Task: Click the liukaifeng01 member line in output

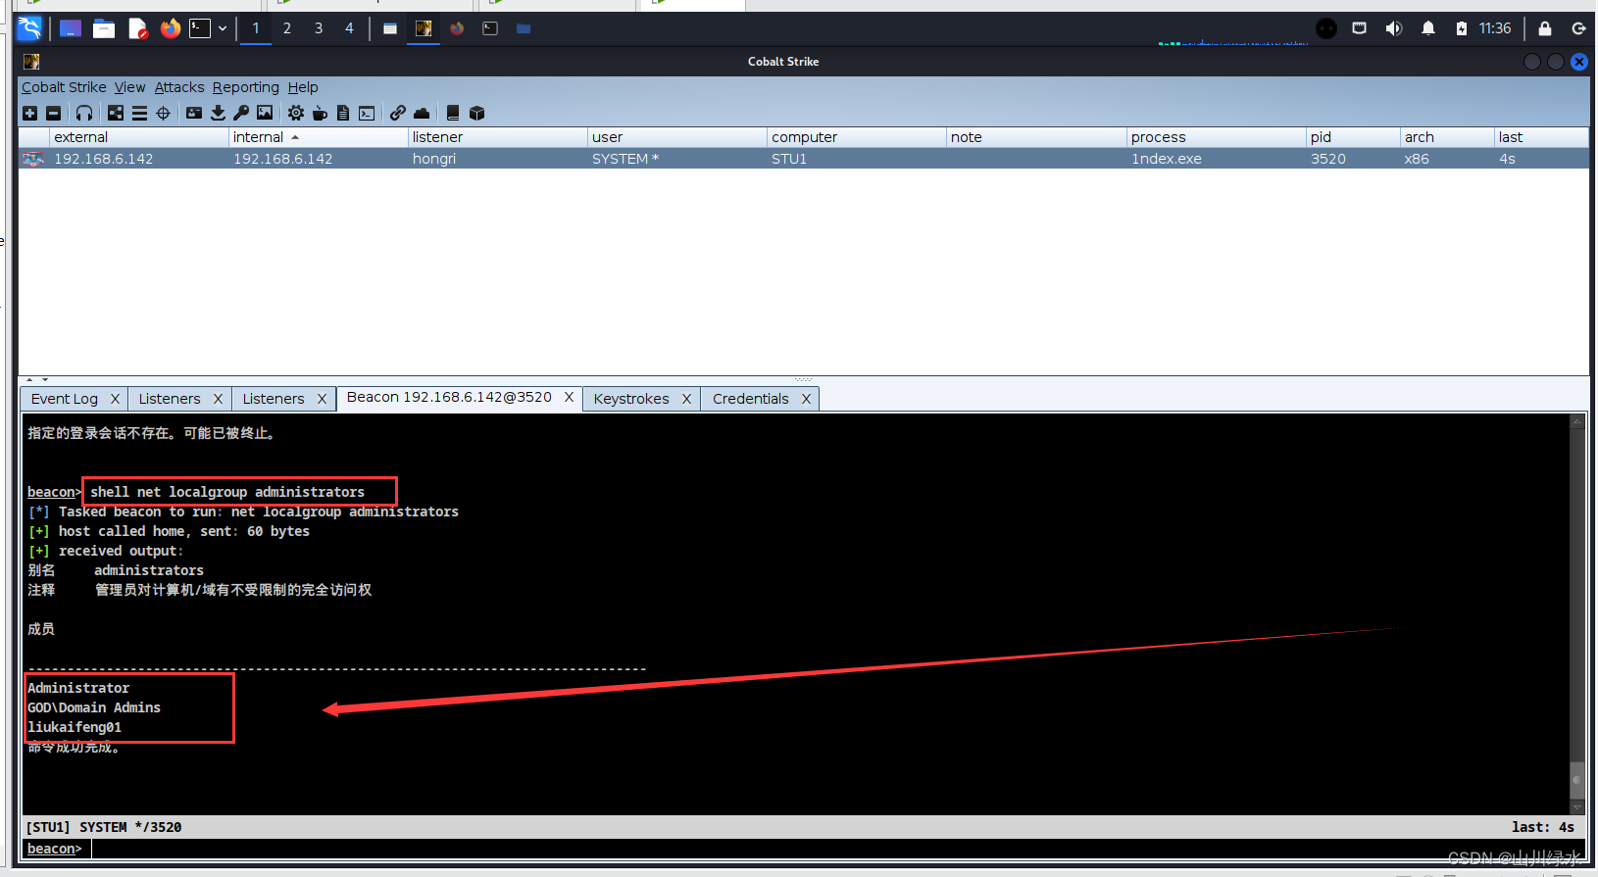Action: pyautogui.click(x=75, y=727)
